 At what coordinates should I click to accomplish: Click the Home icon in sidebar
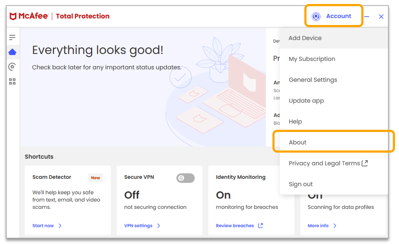pos(12,52)
